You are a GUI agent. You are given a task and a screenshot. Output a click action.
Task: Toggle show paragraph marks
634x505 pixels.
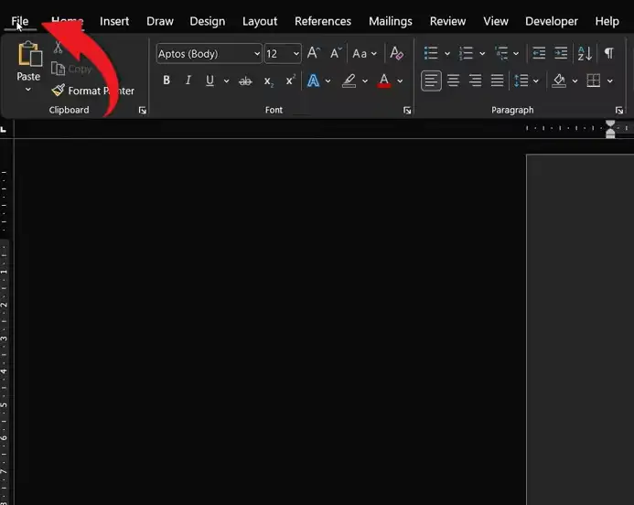coord(608,53)
